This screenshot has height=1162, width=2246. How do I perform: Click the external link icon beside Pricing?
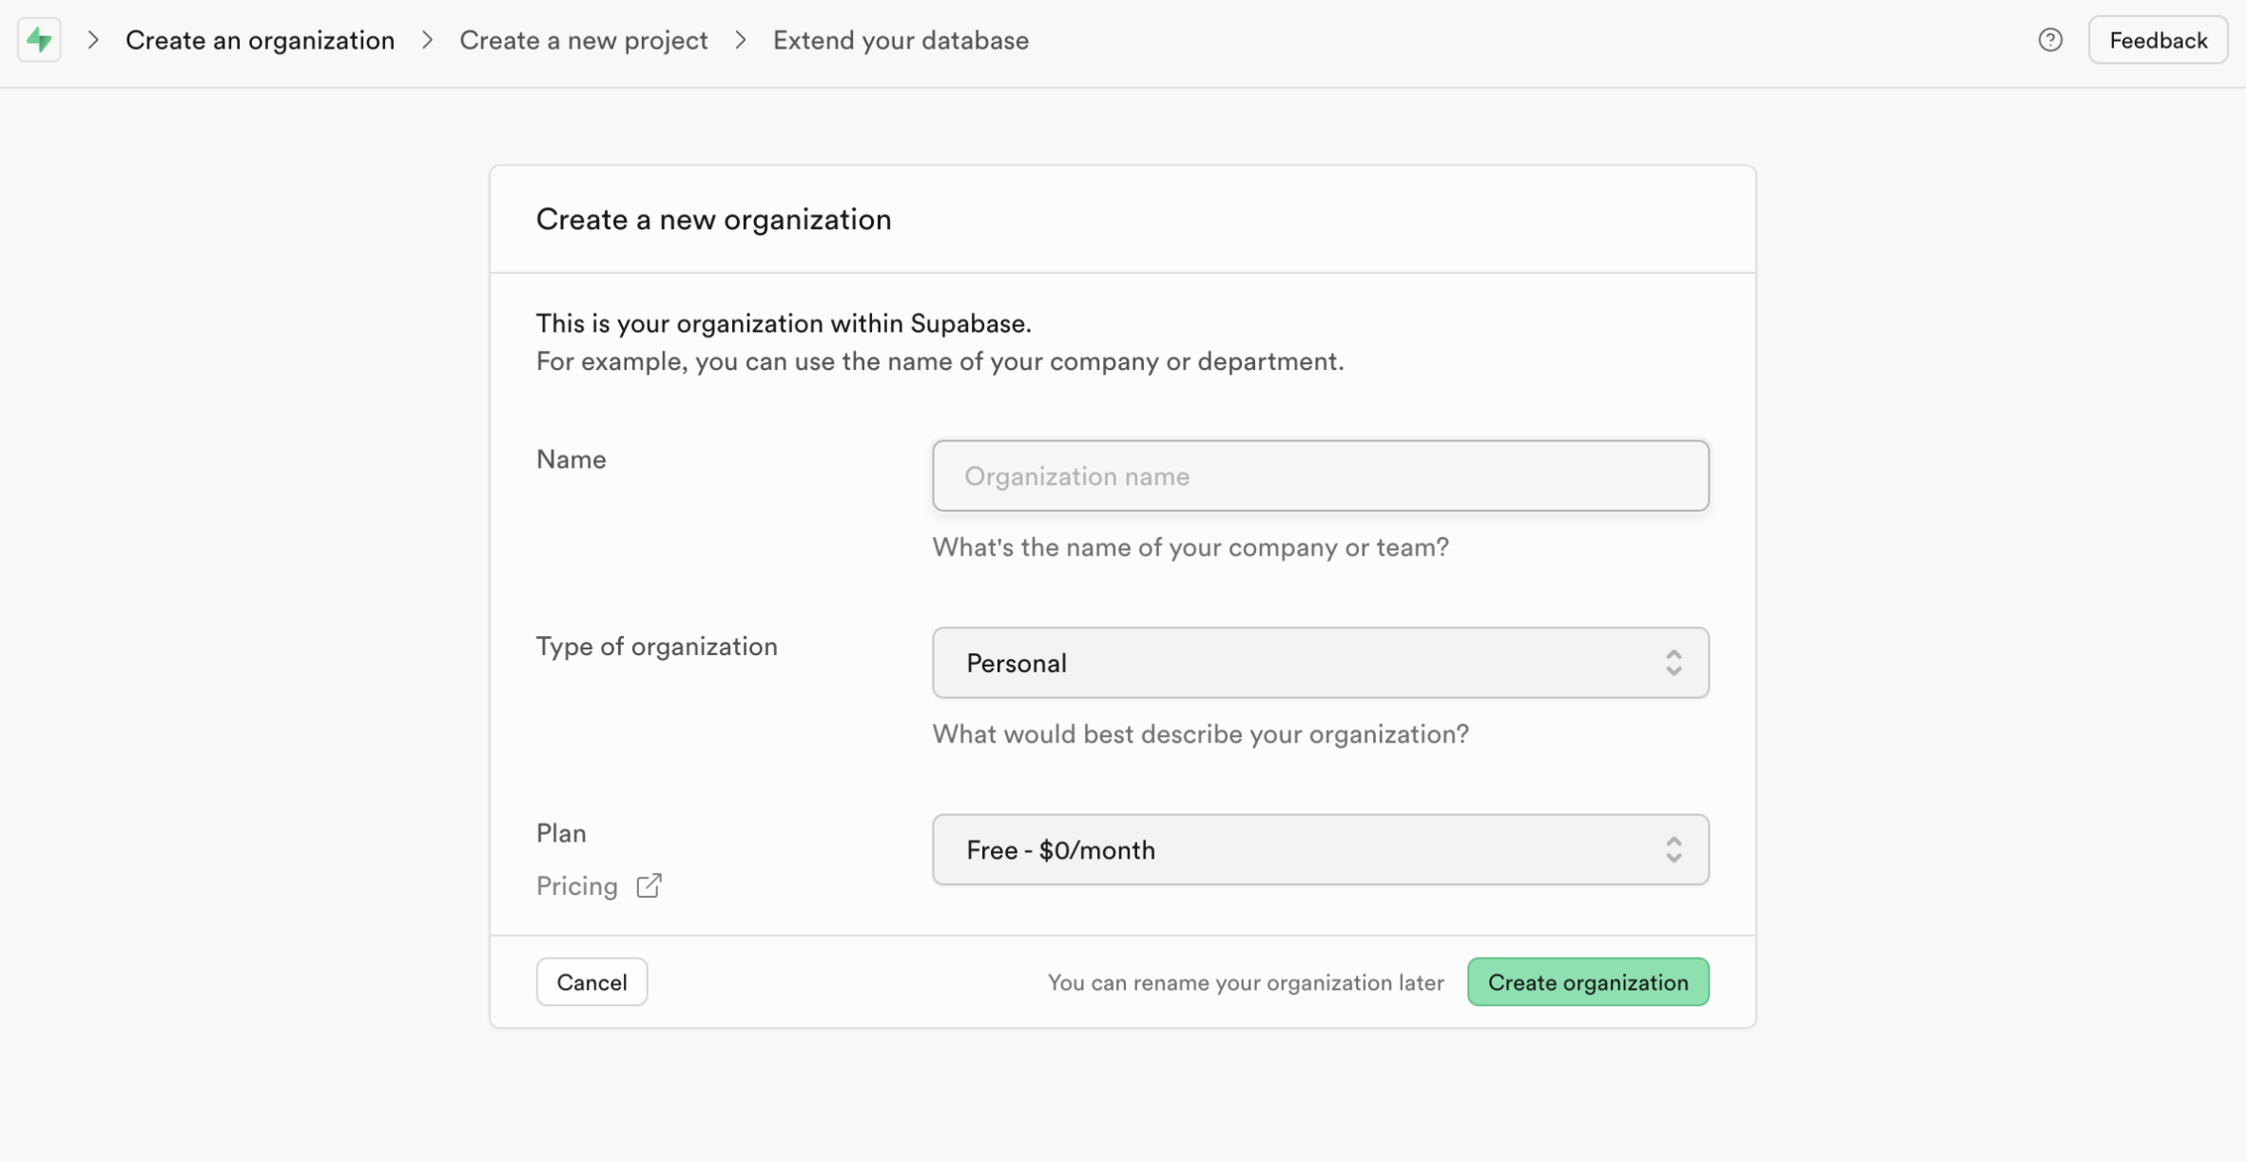pyautogui.click(x=649, y=885)
